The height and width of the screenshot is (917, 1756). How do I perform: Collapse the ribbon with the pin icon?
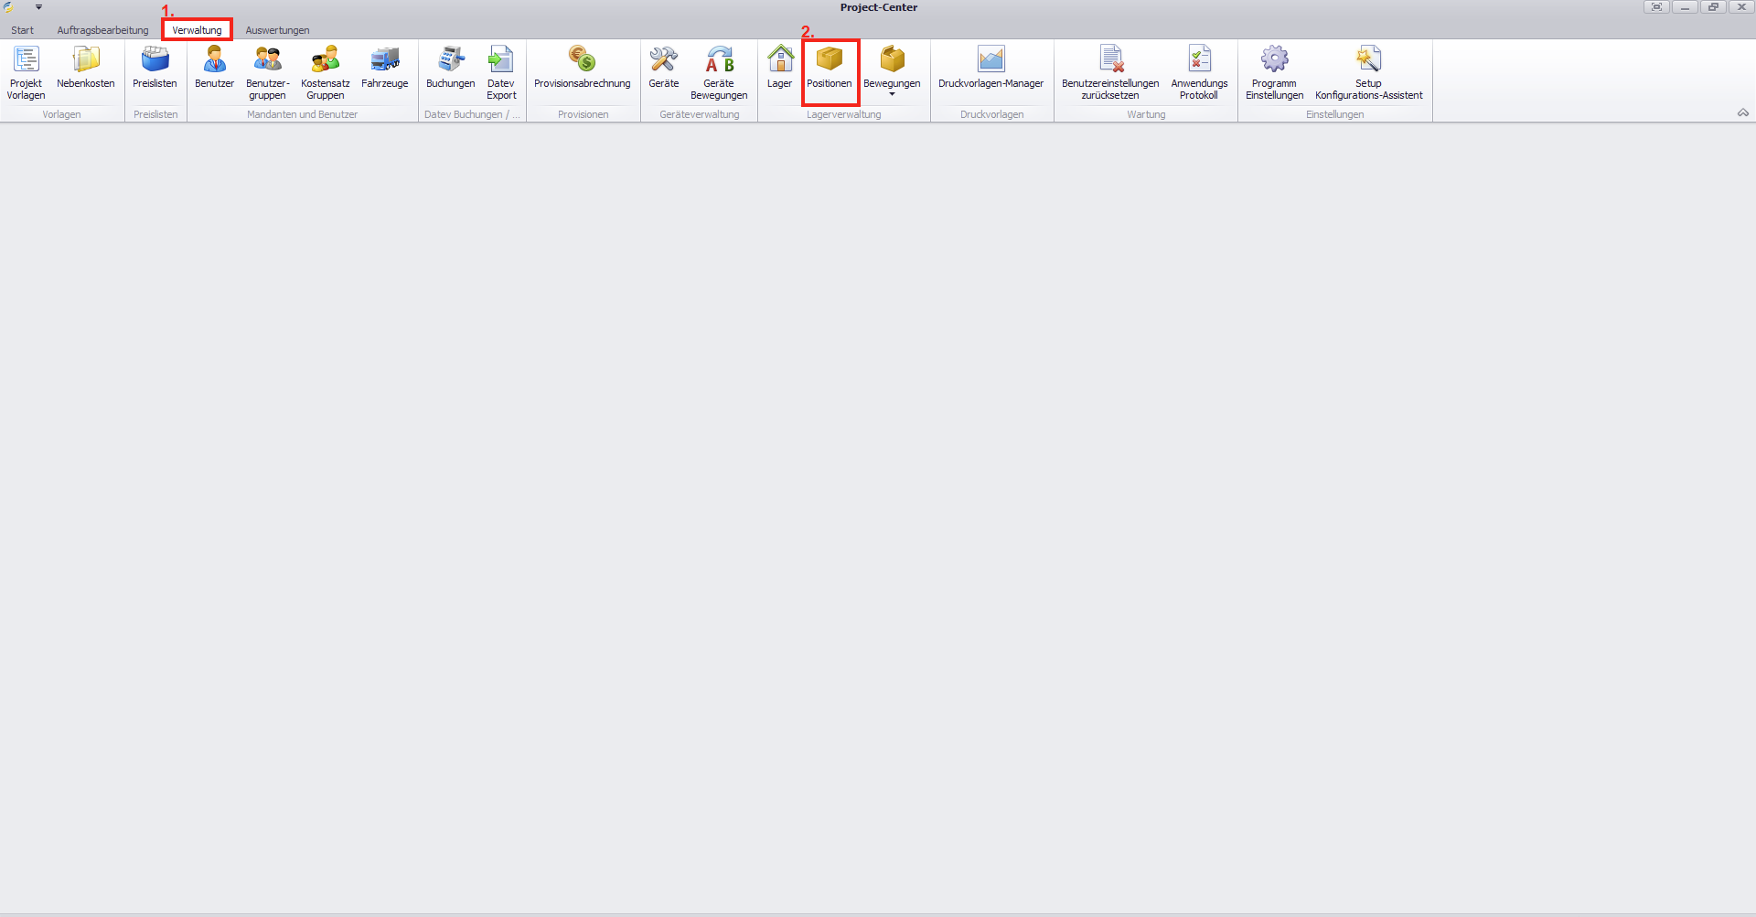coord(1743,112)
